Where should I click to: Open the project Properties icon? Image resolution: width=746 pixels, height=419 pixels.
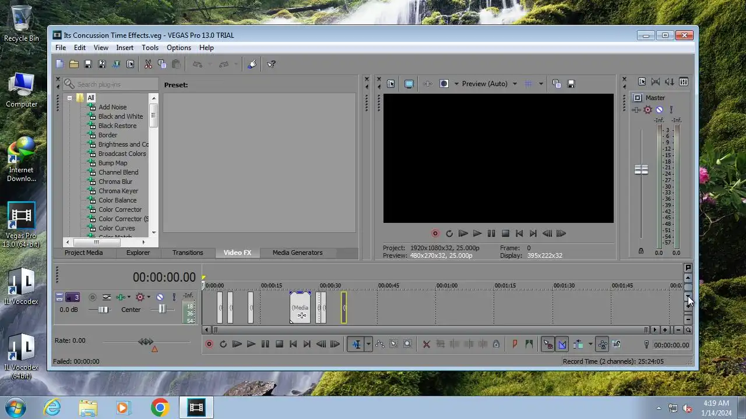130,64
